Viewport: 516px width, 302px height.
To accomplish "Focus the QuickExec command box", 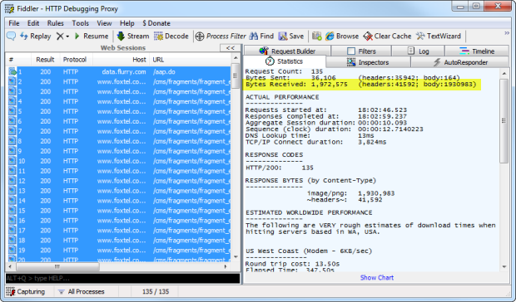I will coord(122,279).
